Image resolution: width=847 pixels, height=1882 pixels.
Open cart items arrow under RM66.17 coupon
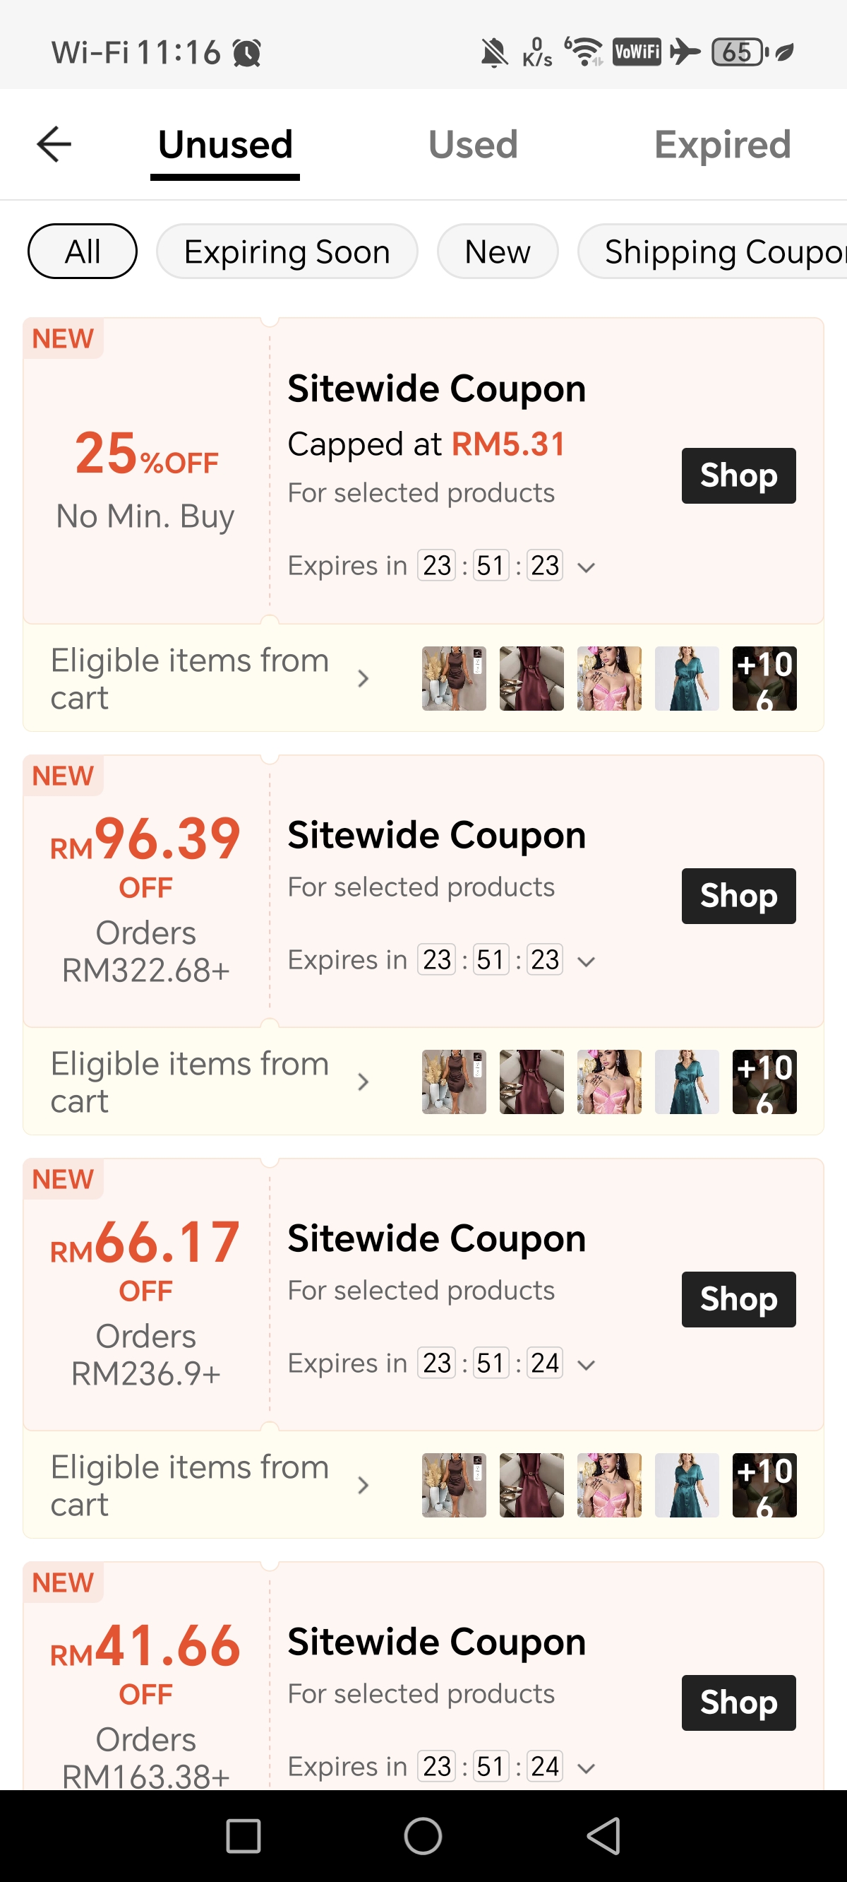363,1485
